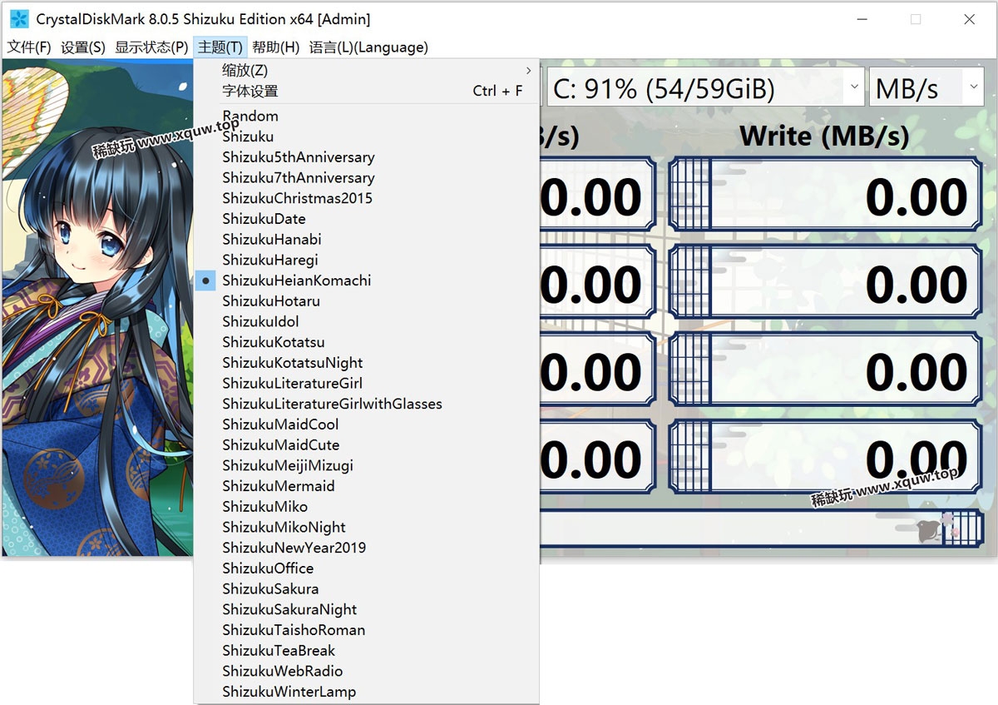Choose the ShizukuMaidCool theme
Image resolution: width=998 pixels, height=705 pixels.
(367, 424)
